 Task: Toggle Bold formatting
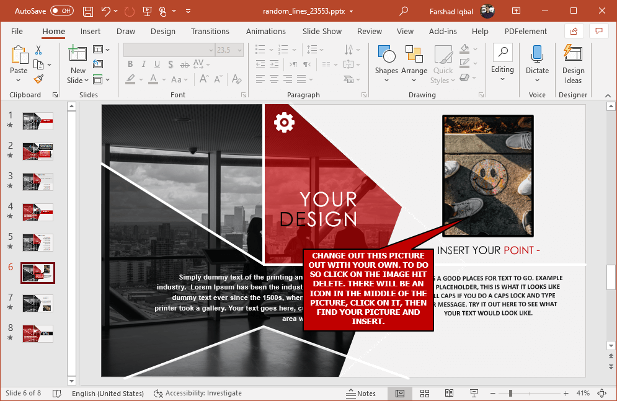tap(130, 64)
